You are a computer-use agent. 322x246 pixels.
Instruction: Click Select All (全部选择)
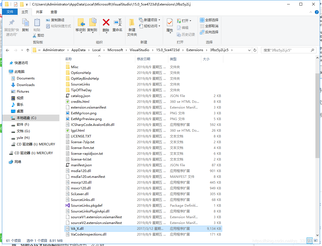coord(209,20)
